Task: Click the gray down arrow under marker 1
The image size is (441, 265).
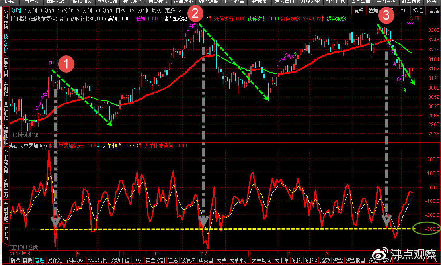Action: click(x=55, y=221)
